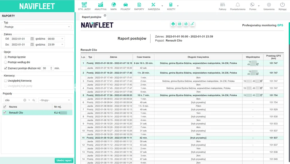Select the Renault Clio row in vehicle list

click(x=37, y=113)
